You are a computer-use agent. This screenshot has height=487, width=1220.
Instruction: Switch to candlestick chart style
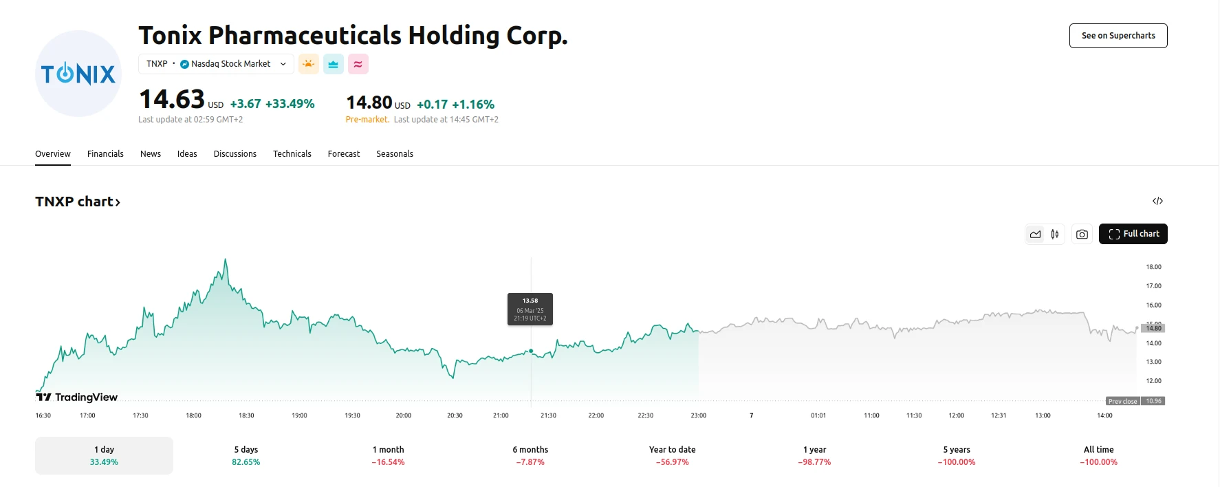coord(1054,234)
